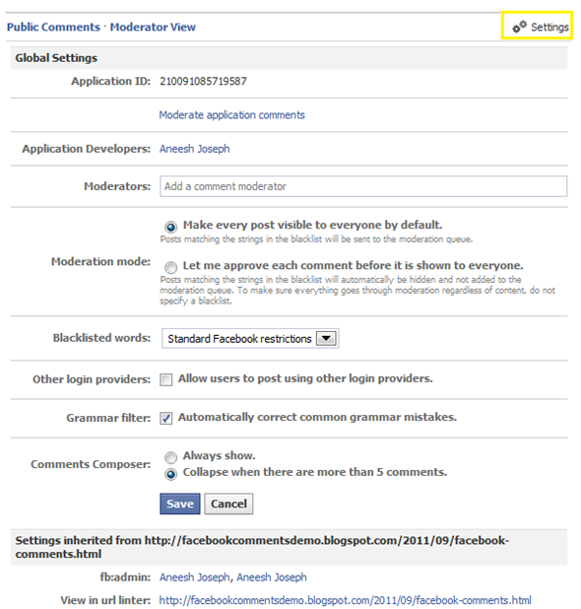This screenshot has height=609, width=581.
Task: Click the Moderation mode label
Action: coord(100,262)
